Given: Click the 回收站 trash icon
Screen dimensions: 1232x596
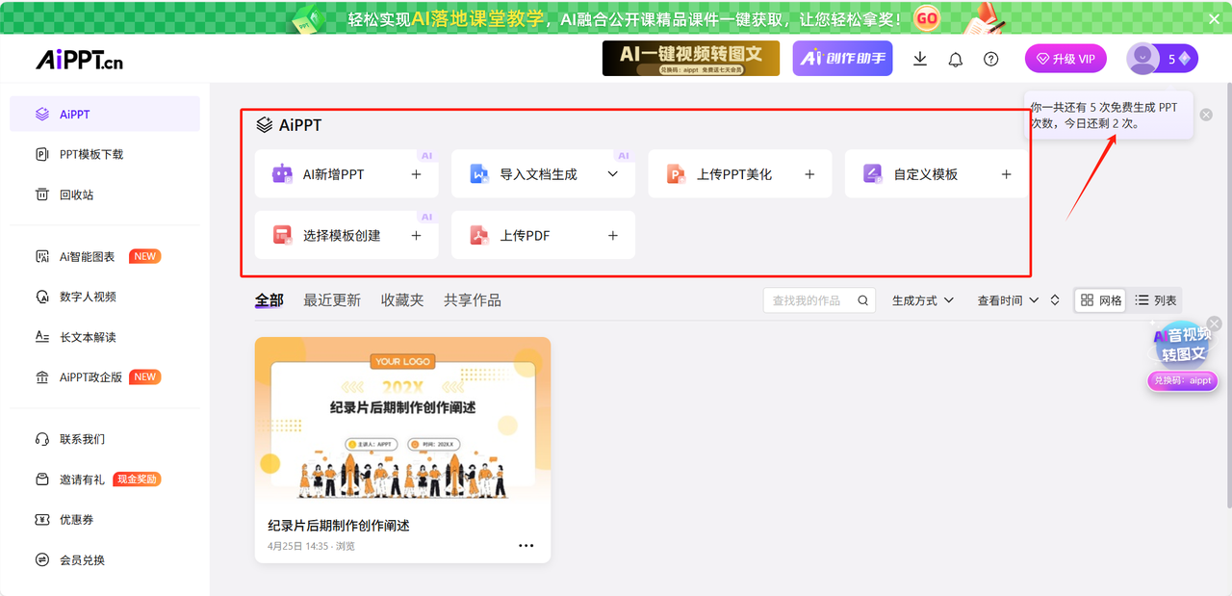Looking at the screenshot, I should (41, 194).
